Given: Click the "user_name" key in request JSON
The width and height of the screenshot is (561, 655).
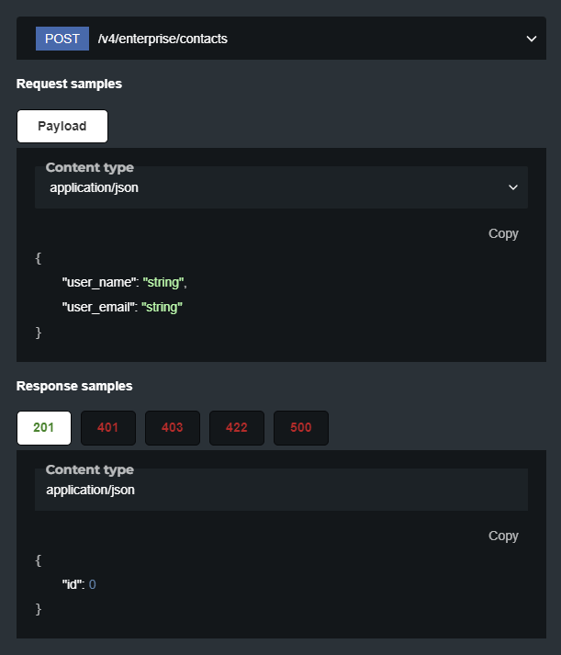Looking at the screenshot, I should click(x=98, y=283).
